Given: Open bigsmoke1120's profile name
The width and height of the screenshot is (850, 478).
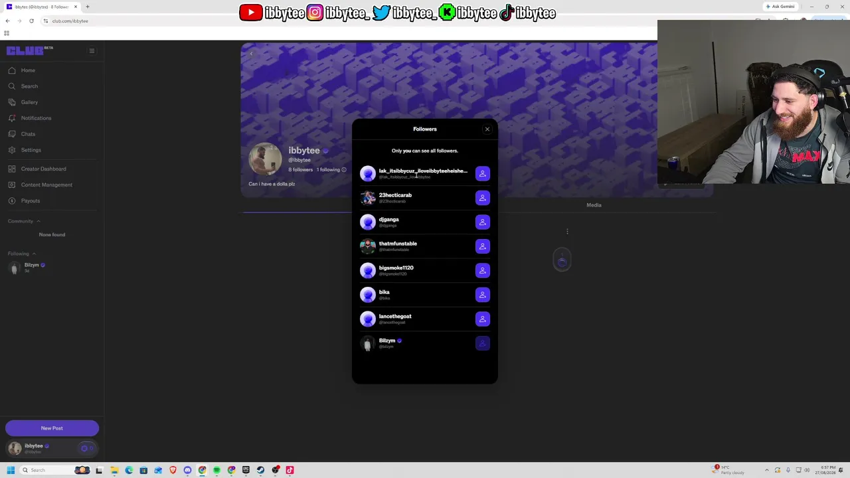Looking at the screenshot, I should [x=396, y=268].
